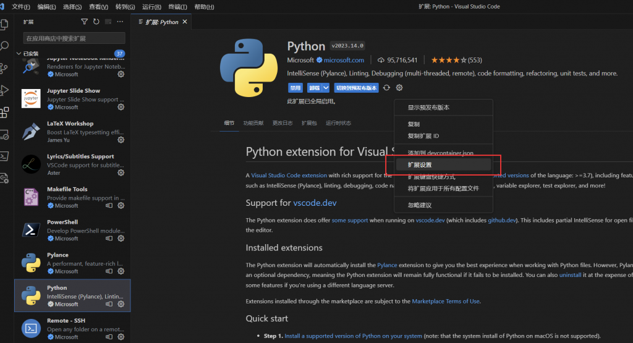Select LaTeX Workshop in the extensions list

pyautogui.click(x=72, y=132)
